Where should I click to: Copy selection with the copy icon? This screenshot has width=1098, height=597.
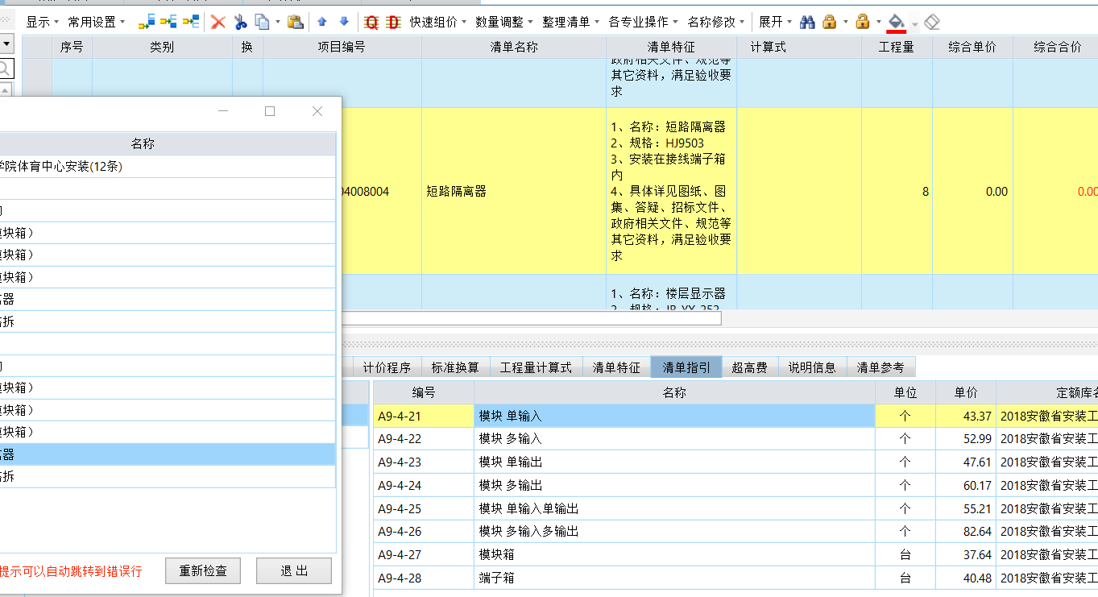[262, 22]
